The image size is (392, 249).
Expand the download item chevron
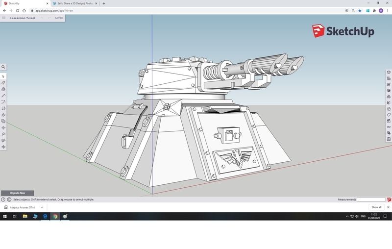42,207
